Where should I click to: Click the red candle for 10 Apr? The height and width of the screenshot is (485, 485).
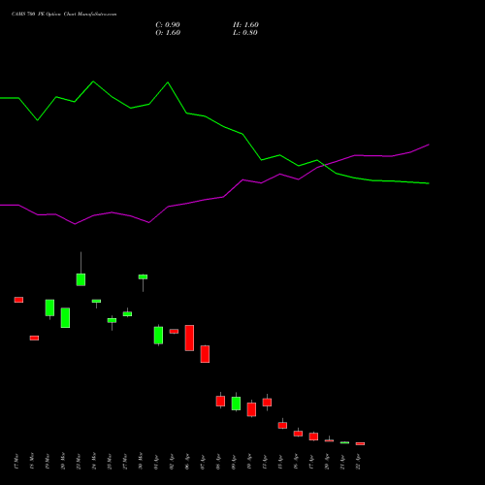[x=251, y=409]
